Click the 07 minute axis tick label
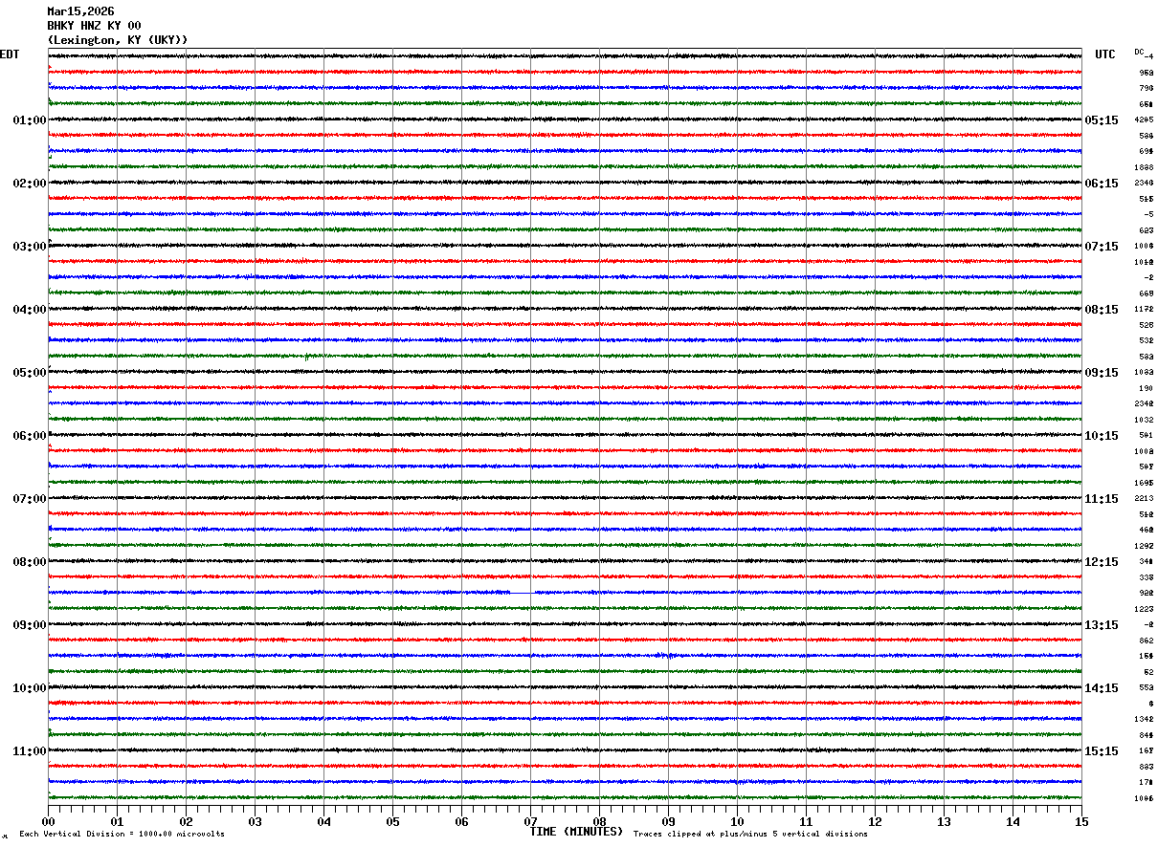 [x=530, y=821]
